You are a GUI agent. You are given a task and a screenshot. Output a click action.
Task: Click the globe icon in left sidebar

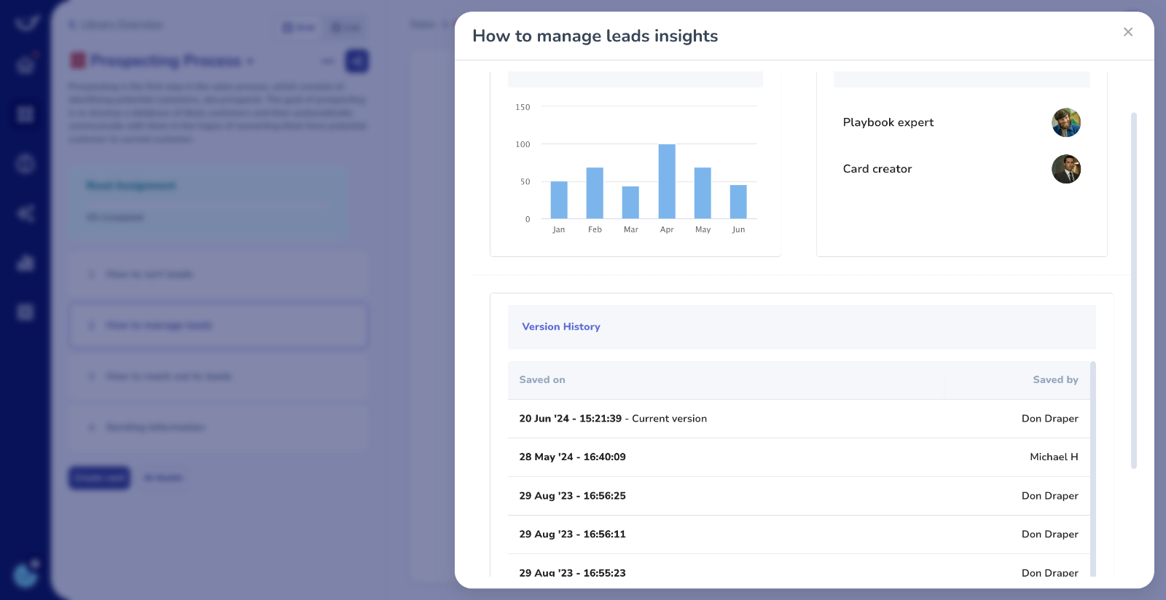pyautogui.click(x=26, y=164)
